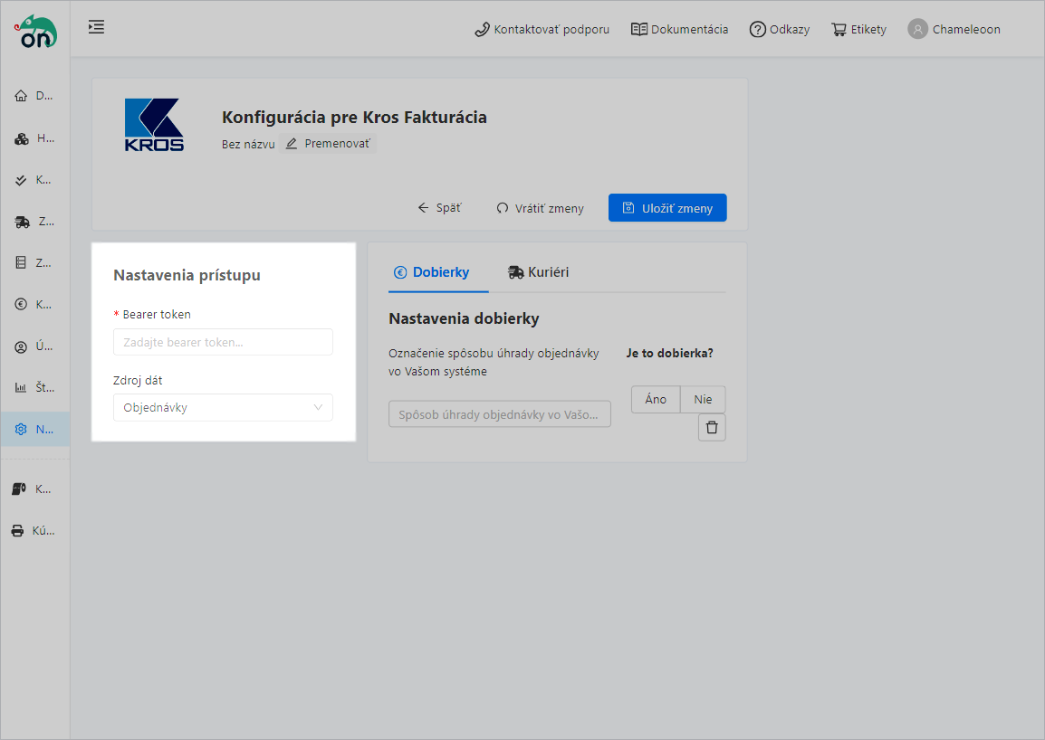The width and height of the screenshot is (1045, 740).
Task: Switch to the Kuriéri tab
Action: (x=539, y=272)
